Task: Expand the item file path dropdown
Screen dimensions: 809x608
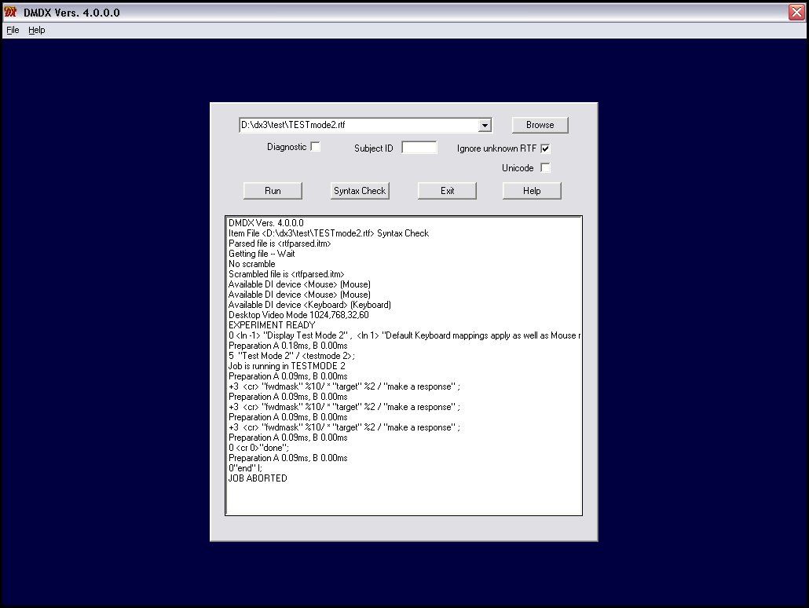Action: tap(485, 125)
